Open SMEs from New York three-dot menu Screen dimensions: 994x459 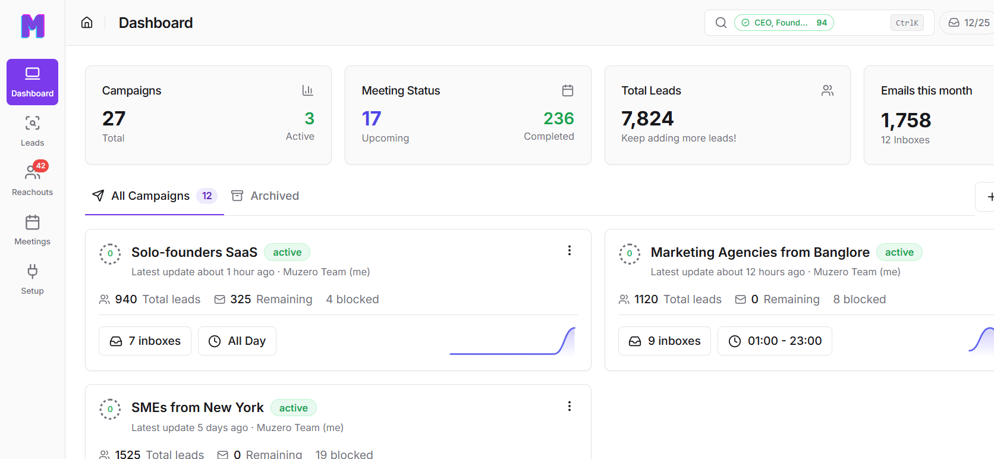click(x=570, y=406)
